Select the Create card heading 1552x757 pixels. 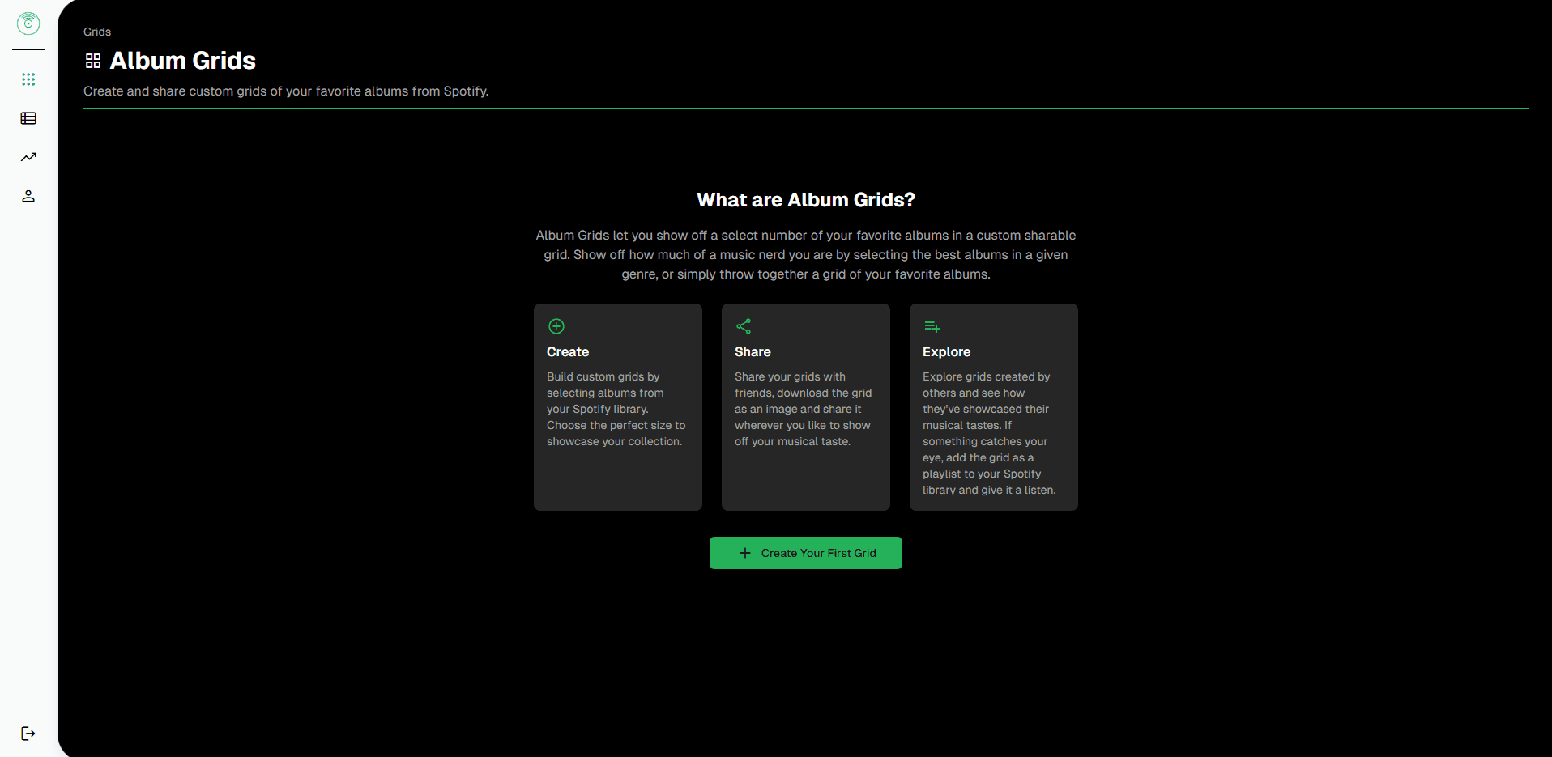pos(568,352)
